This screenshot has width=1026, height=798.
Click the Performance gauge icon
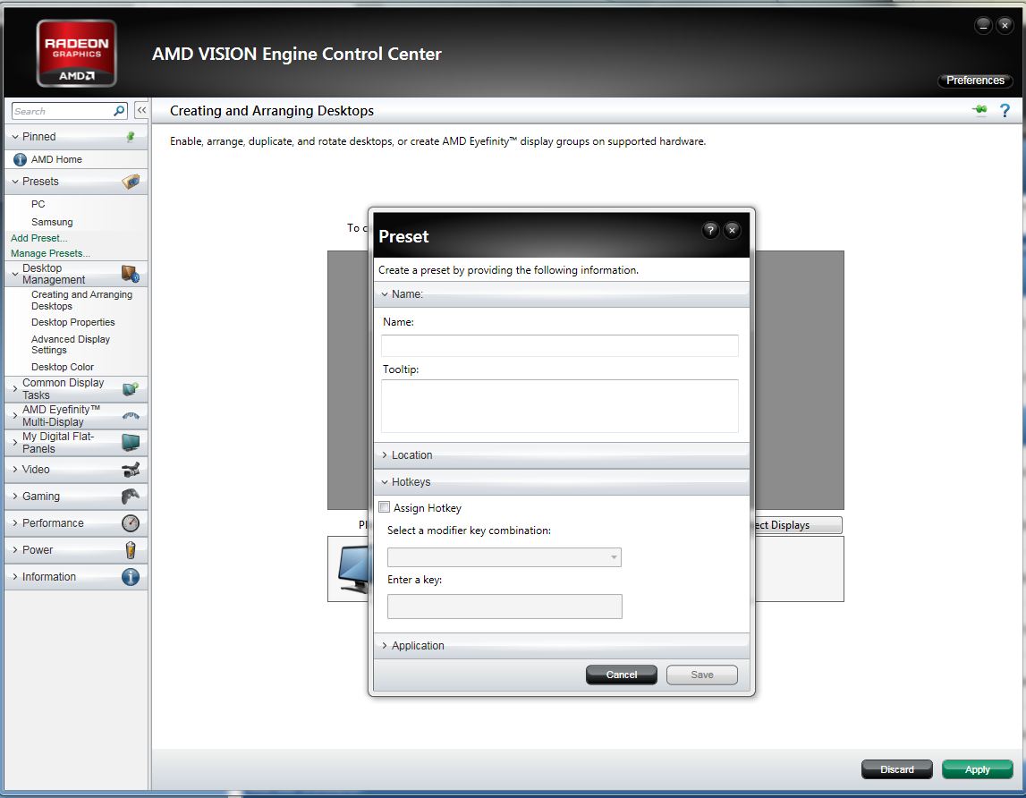tap(131, 523)
